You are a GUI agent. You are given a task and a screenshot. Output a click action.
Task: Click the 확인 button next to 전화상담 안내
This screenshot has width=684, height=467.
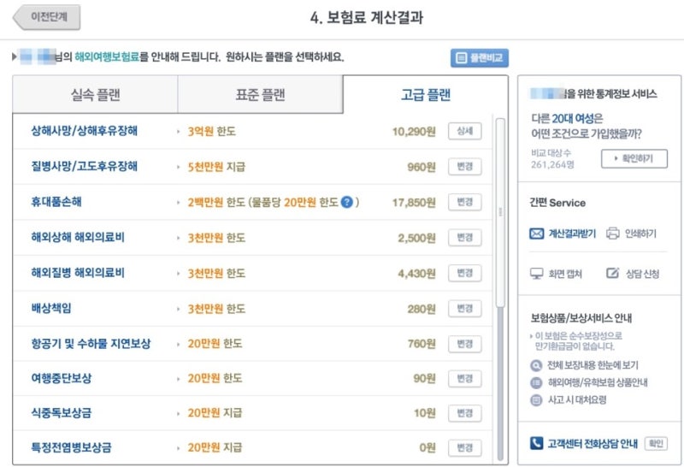pos(656,444)
